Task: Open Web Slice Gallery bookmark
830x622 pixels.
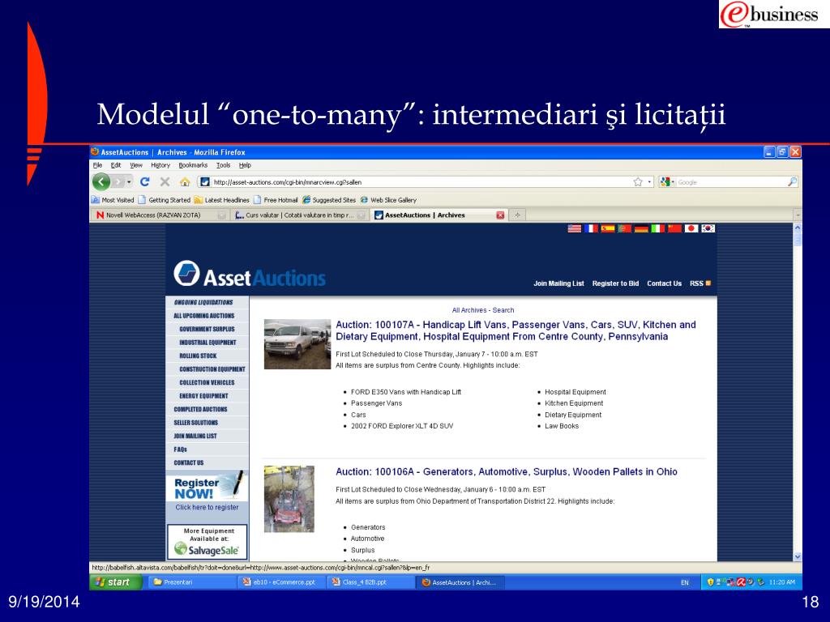Action: (388, 200)
